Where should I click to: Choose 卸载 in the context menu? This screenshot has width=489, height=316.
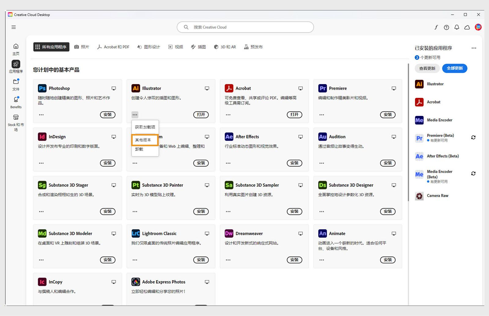click(x=145, y=149)
